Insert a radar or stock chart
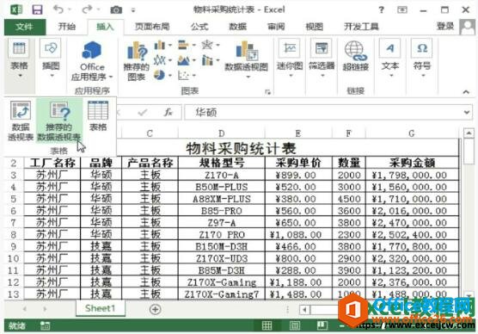 point(210,46)
